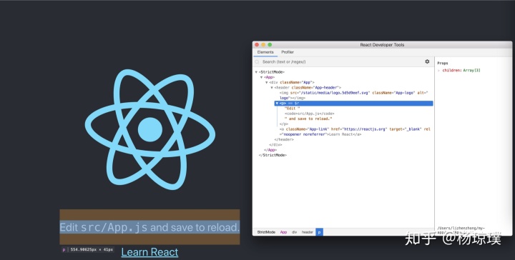Open the React DevTools settings gear
This screenshot has height=260, width=515.
427,61
